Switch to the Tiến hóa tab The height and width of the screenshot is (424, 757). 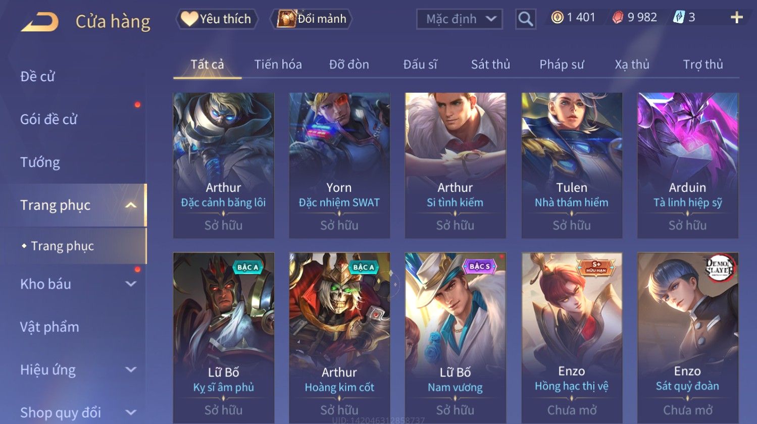[278, 65]
